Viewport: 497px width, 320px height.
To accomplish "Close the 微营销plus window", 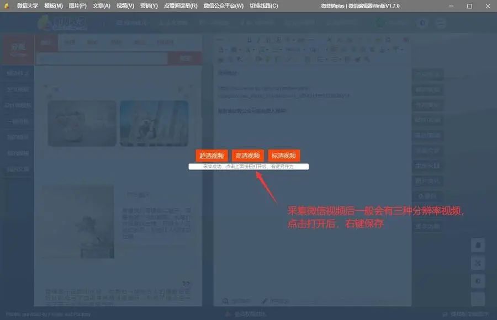I will 488,6.
